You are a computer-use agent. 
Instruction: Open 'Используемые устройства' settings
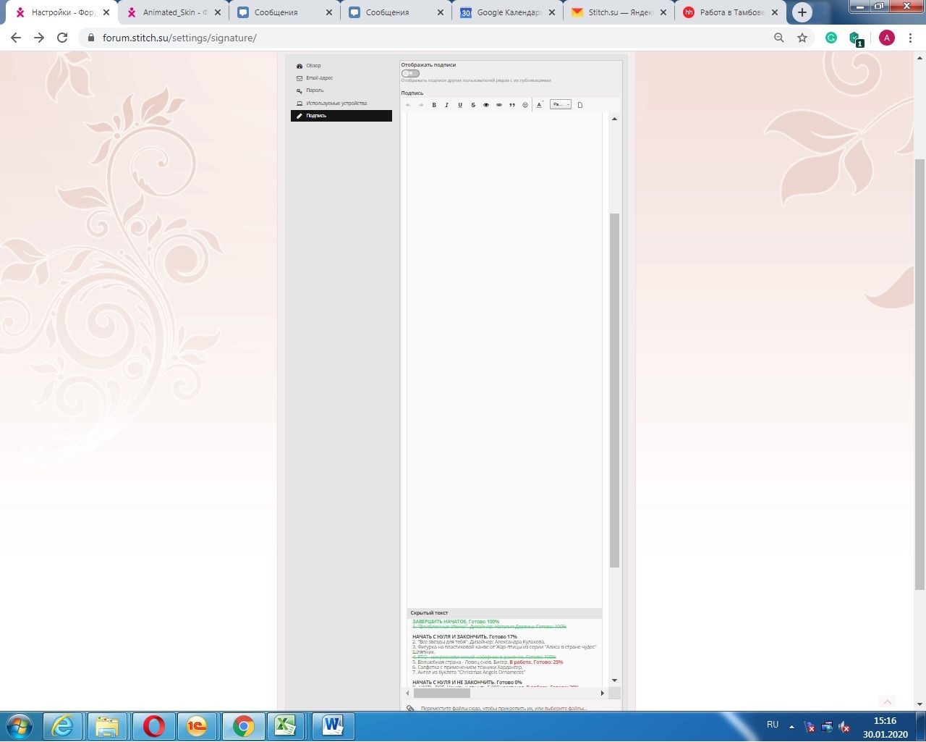tap(336, 104)
